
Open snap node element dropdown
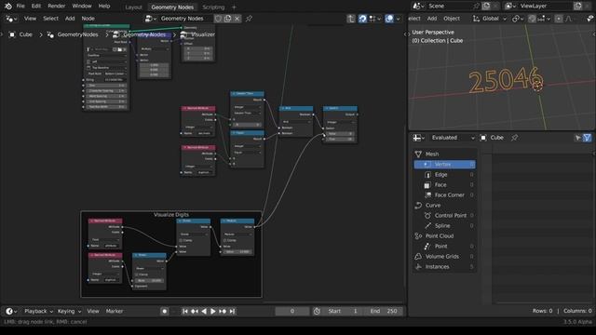click(x=374, y=19)
